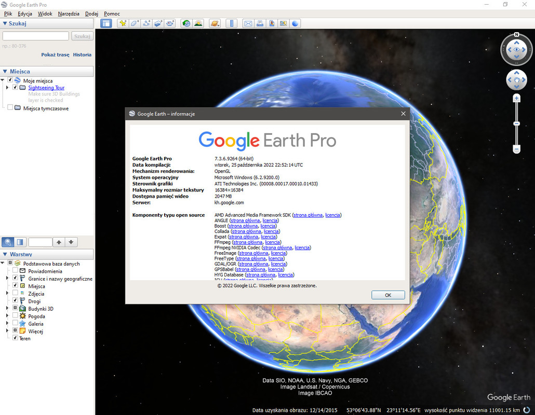The height and width of the screenshot is (415, 535).
Task: Uncheck the Moje miejsca checkbox
Action: click(10, 80)
